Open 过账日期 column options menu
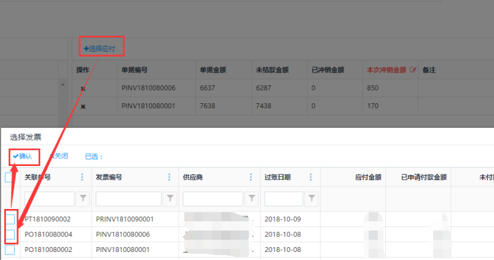This screenshot has width=494, height=260. (x=311, y=178)
